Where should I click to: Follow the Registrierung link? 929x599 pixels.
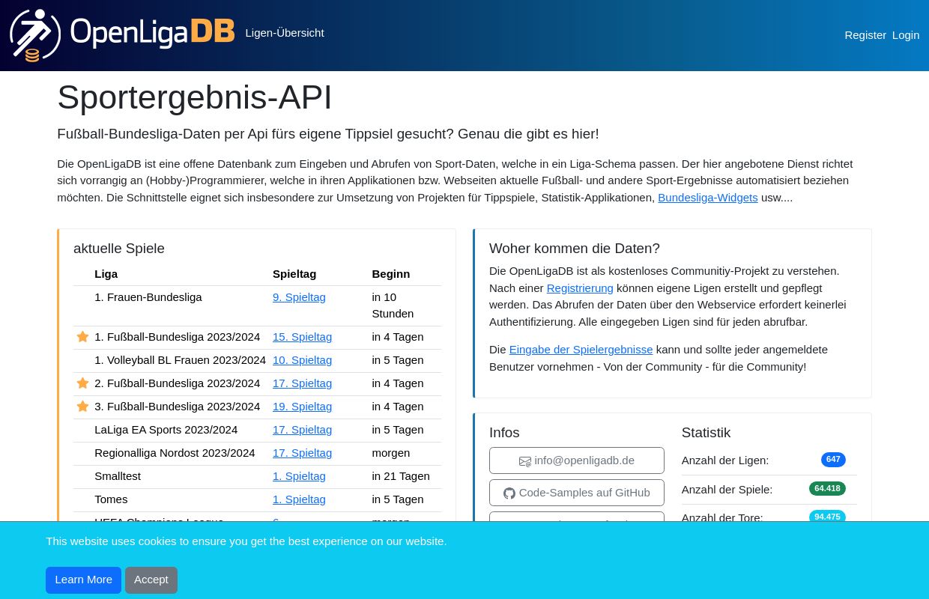point(580,288)
